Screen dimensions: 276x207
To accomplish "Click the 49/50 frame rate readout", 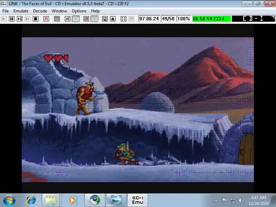I will (168, 19).
